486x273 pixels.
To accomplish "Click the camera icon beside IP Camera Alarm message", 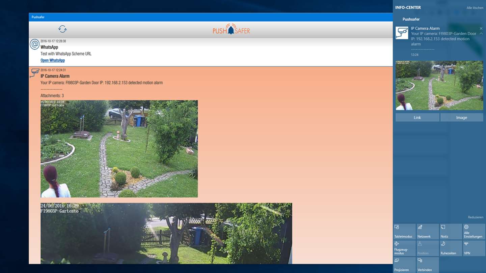I will [x=35, y=73].
